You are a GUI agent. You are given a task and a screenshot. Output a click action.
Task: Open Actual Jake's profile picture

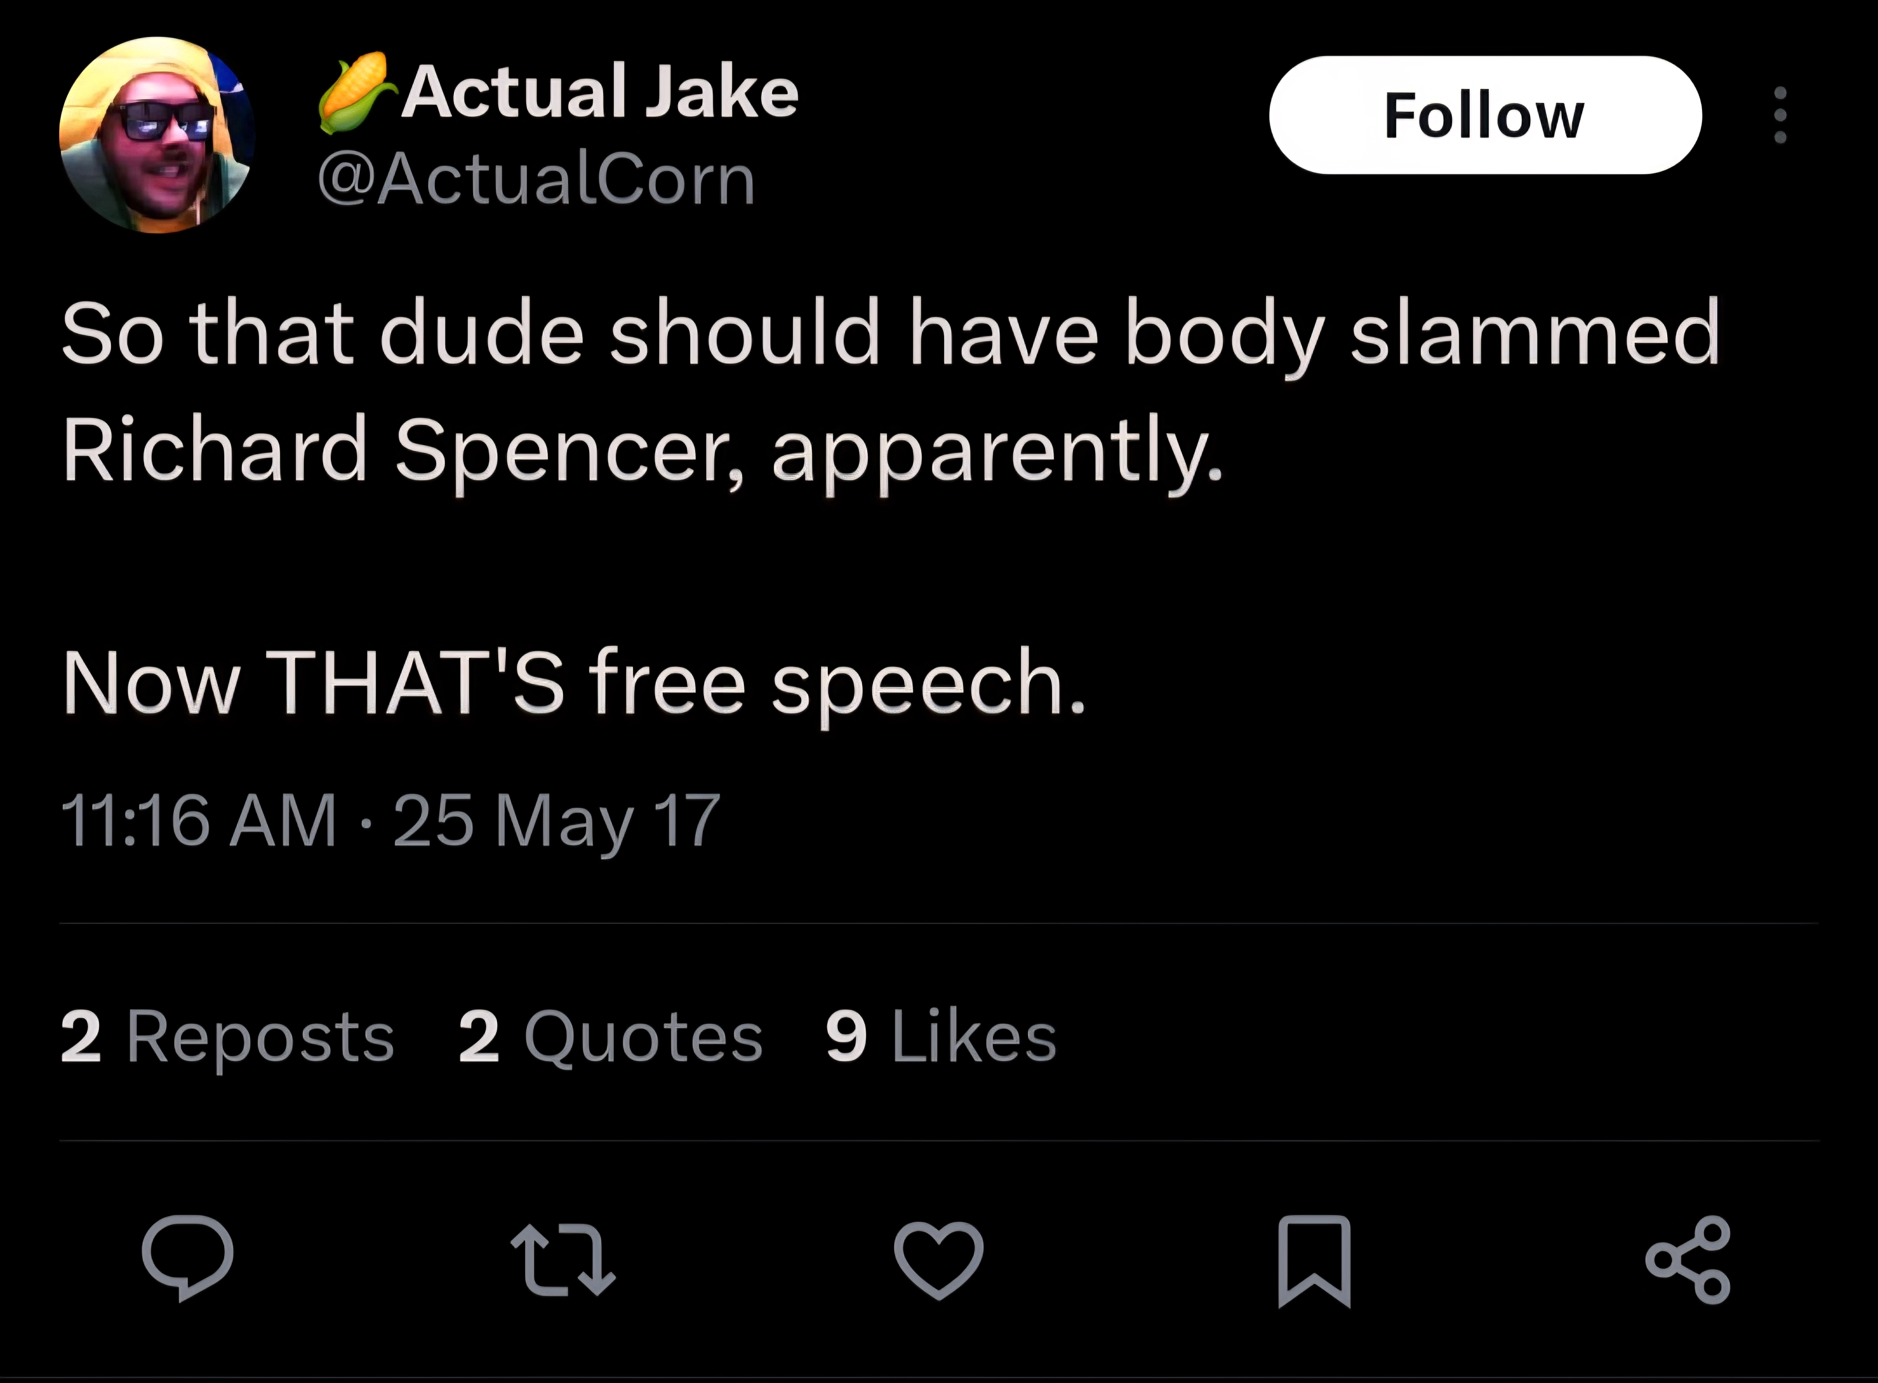click(156, 135)
